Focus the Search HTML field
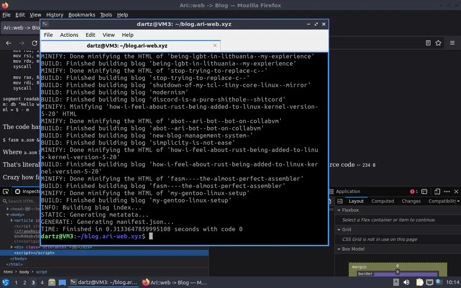Viewport: 461px width, 288px height. 22,201
